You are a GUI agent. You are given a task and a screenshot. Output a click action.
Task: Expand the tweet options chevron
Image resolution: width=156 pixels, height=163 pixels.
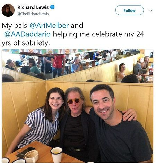pos(151,11)
